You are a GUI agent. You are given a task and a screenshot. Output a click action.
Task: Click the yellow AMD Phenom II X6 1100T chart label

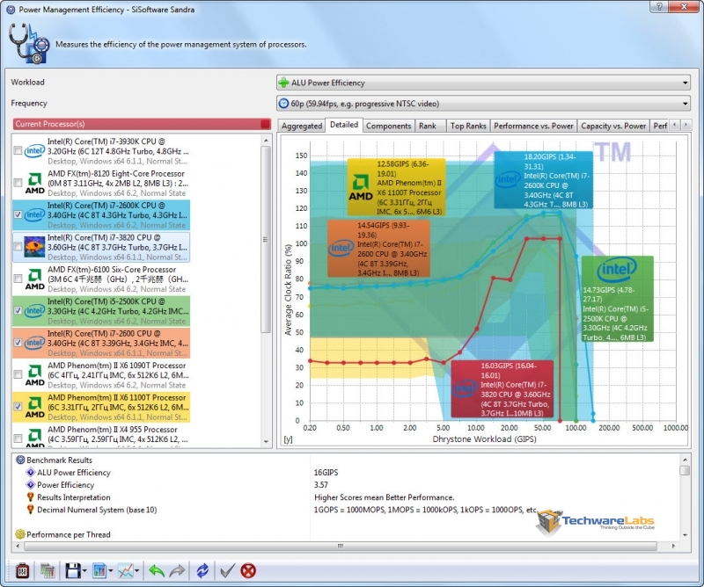click(x=397, y=187)
